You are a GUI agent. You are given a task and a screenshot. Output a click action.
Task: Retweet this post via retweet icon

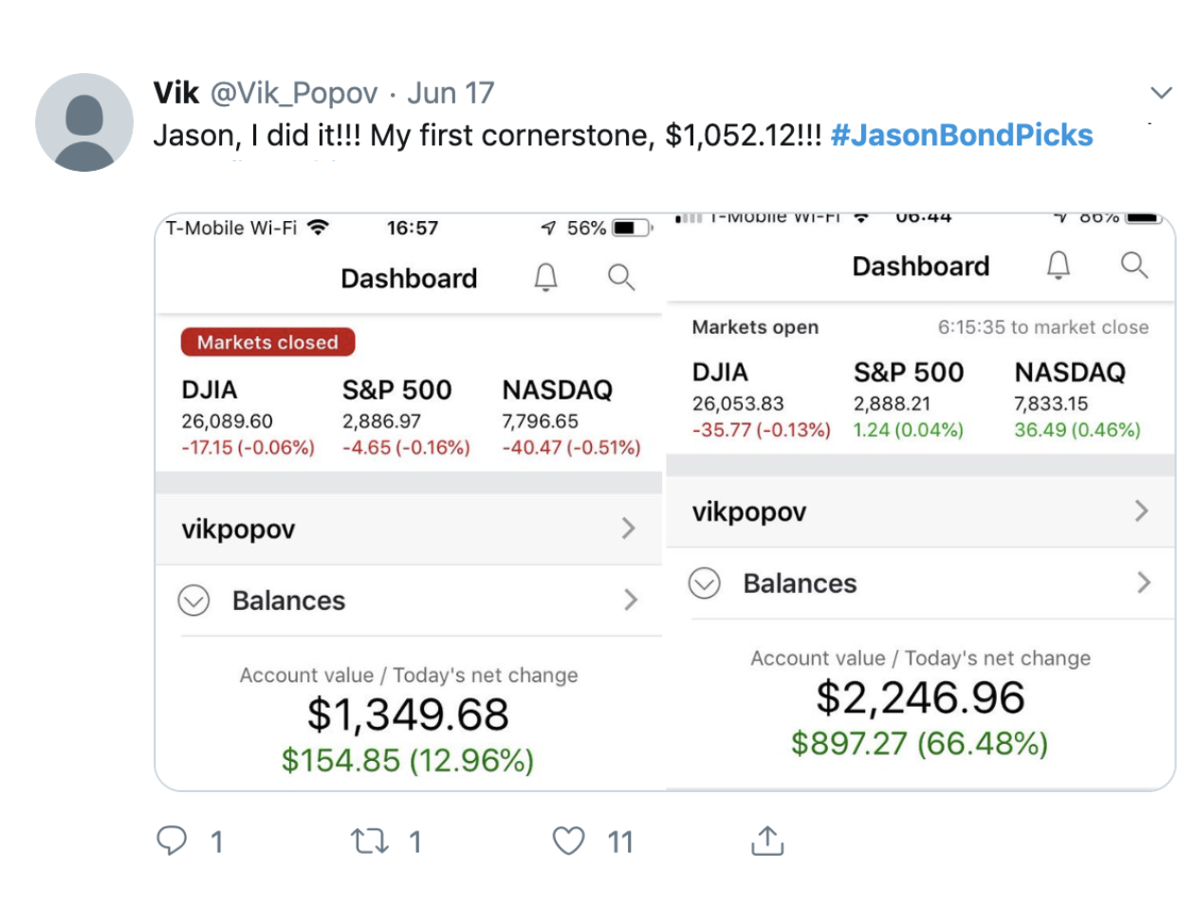pos(369,841)
